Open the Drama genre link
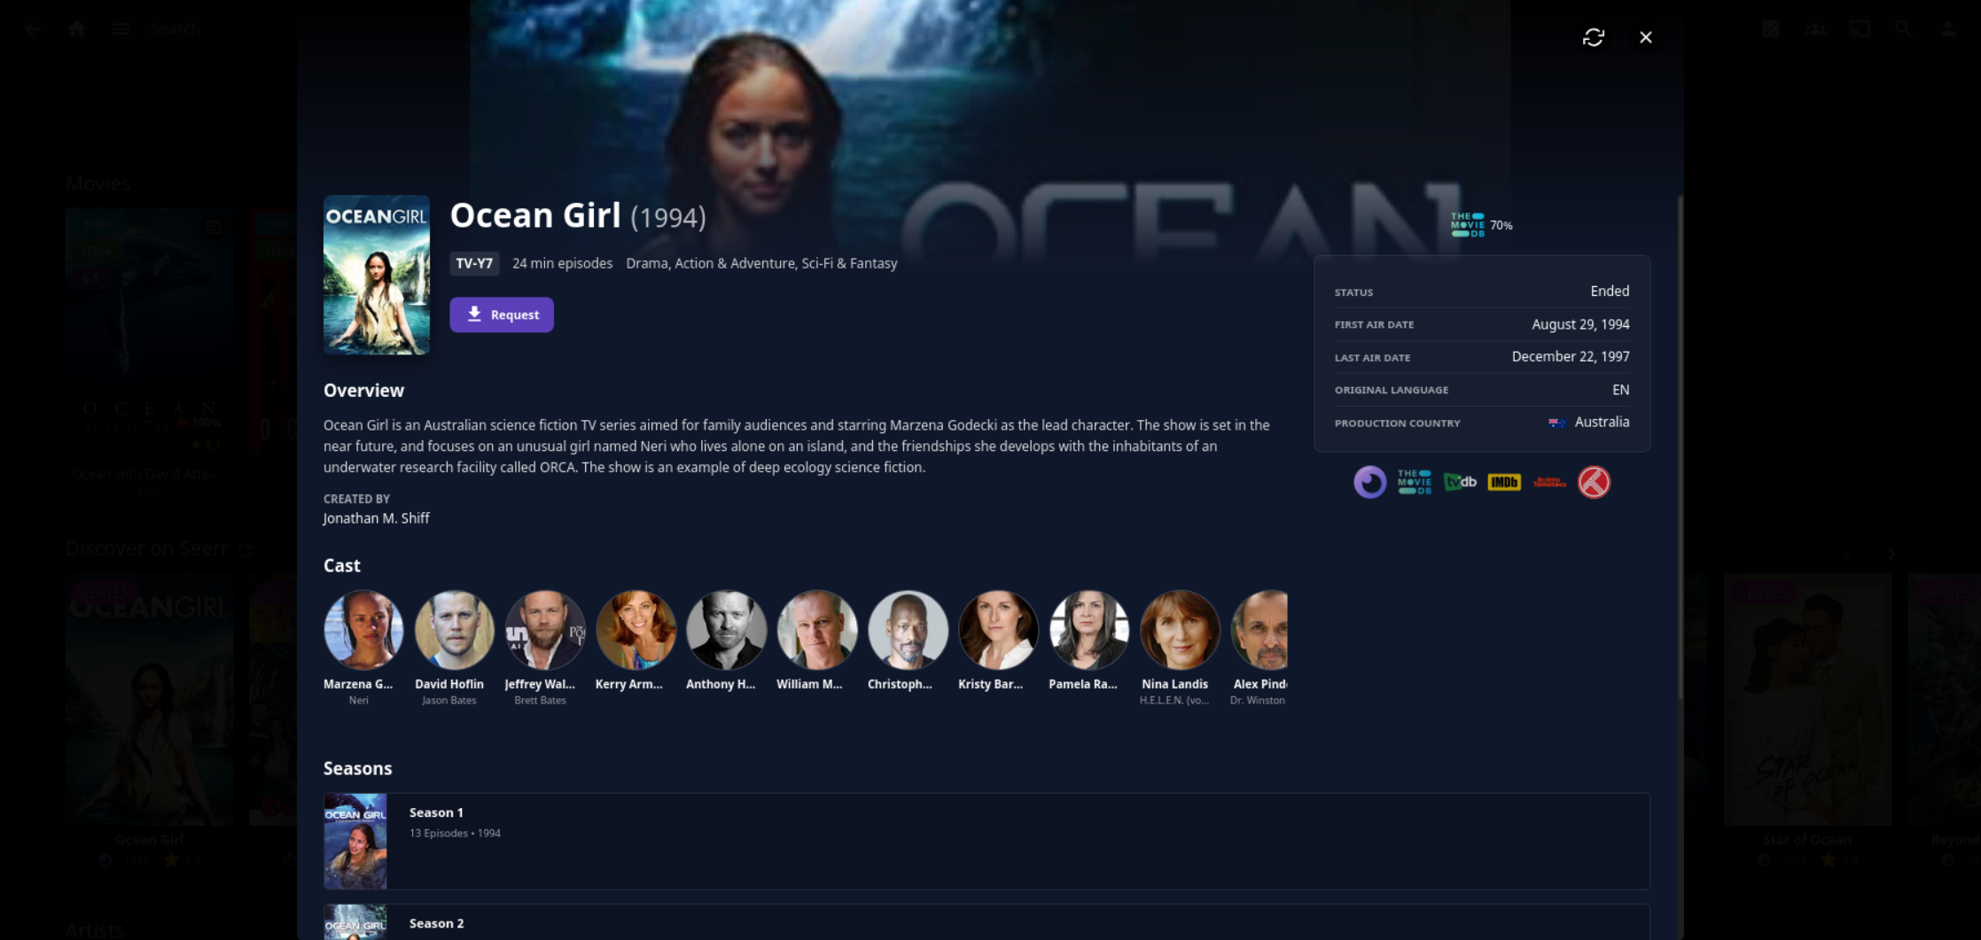 647,263
